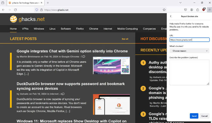Open the Firefox hamburger menu
This screenshot has width=212, height=123.
209,10
